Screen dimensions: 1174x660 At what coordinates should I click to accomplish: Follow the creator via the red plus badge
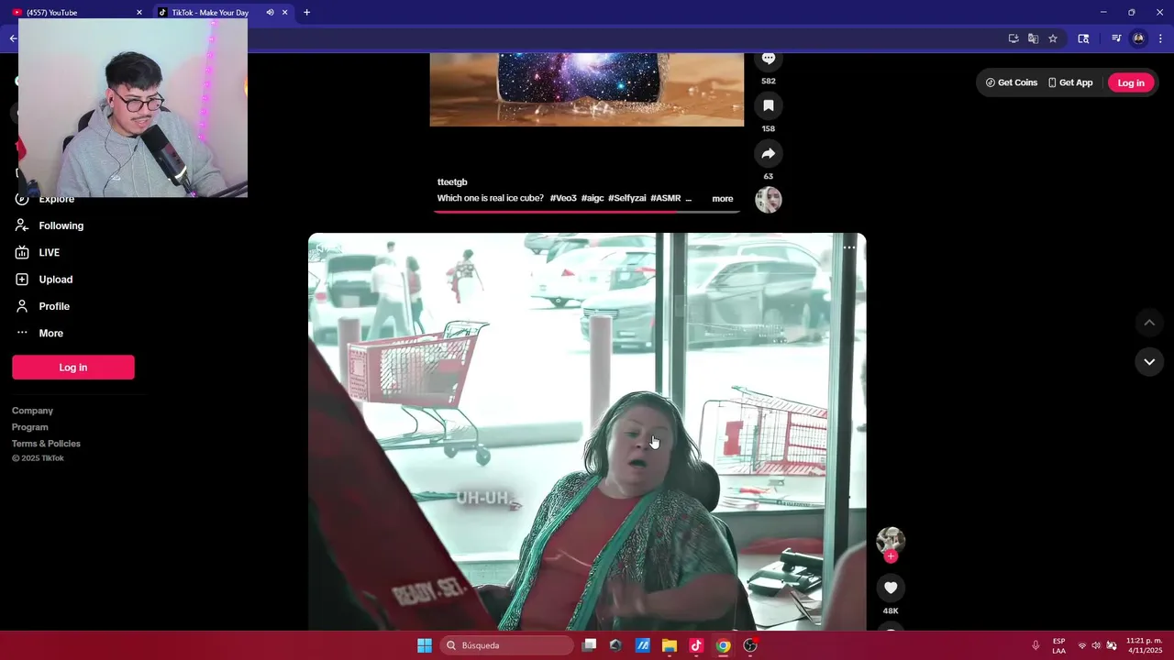tap(891, 556)
